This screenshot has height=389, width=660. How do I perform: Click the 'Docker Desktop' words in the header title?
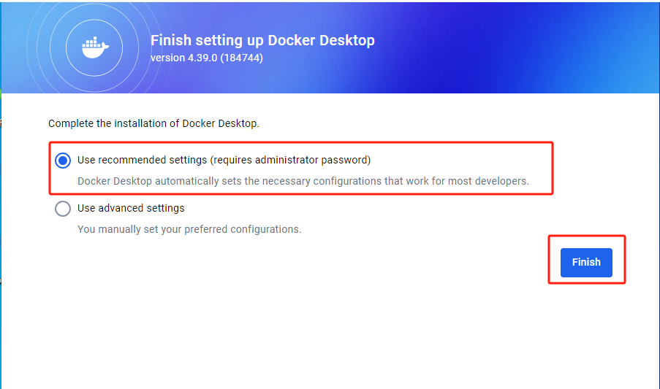(321, 40)
